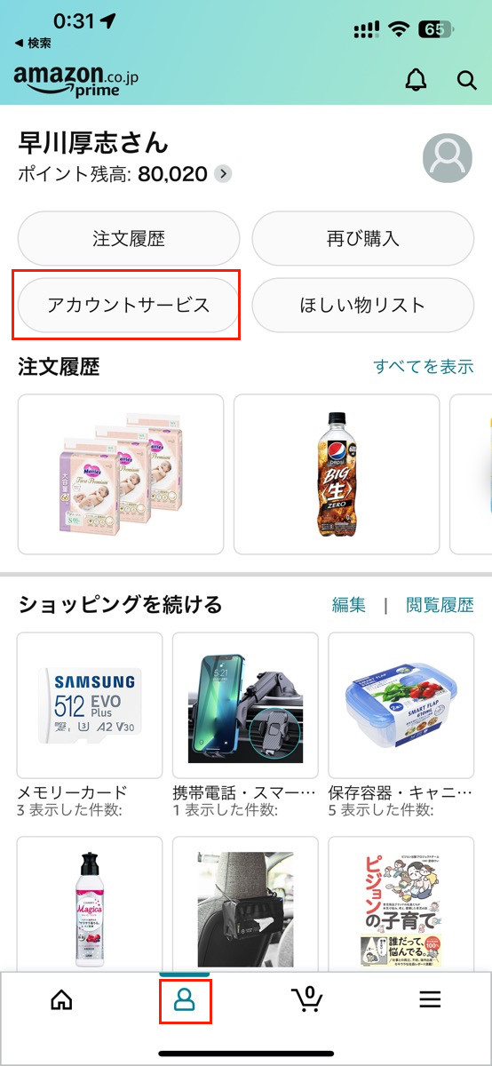
Task: Open the profile avatar icon
Action: [448, 159]
